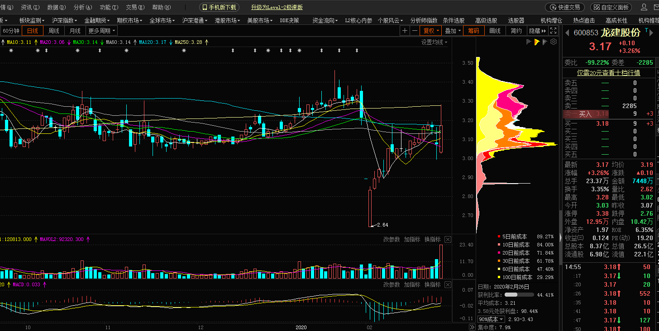Screen dimensions: 659x331
Task: Open 条件选股 stock screener
Action: tap(454, 20)
